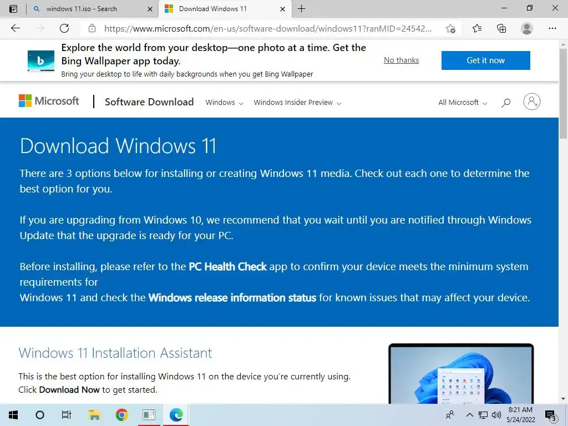Expand the Windows Insider Preview dropdown
The width and height of the screenshot is (568, 426).
click(x=297, y=103)
